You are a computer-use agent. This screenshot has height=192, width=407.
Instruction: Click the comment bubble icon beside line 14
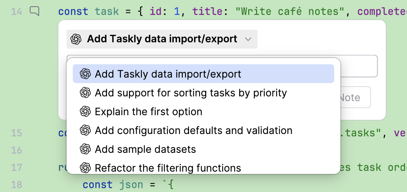click(x=34, y=11)
